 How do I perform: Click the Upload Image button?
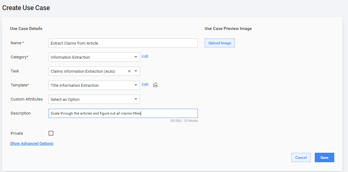[x=220, y=43]
